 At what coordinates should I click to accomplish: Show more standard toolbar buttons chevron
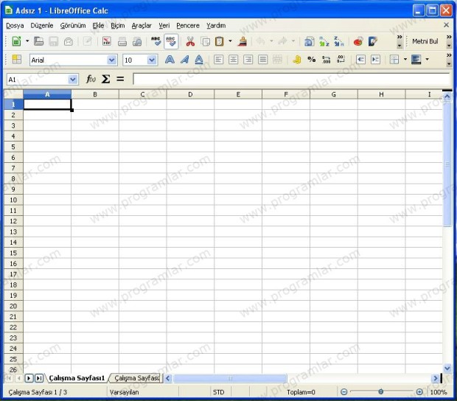[x=400, y=37]
